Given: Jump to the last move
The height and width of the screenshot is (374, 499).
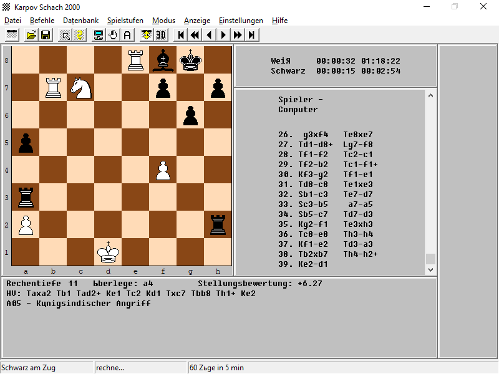Looking at the screenshot, I should click(x=252, y=35).
